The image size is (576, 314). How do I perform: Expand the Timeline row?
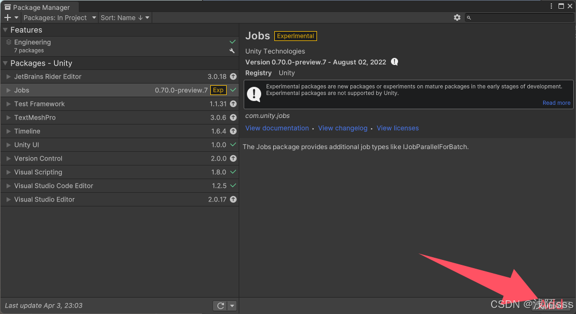[x=8, y=131]
